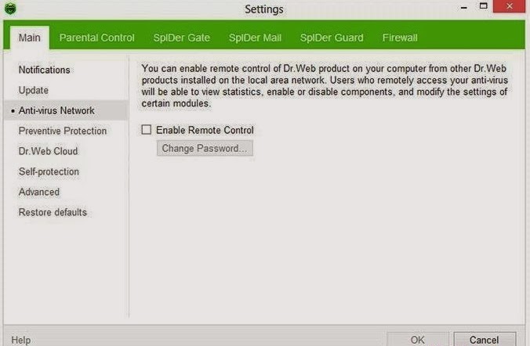Select Anti-virus Network in the sidebar
530x346 pixels.
click(66, 110)
